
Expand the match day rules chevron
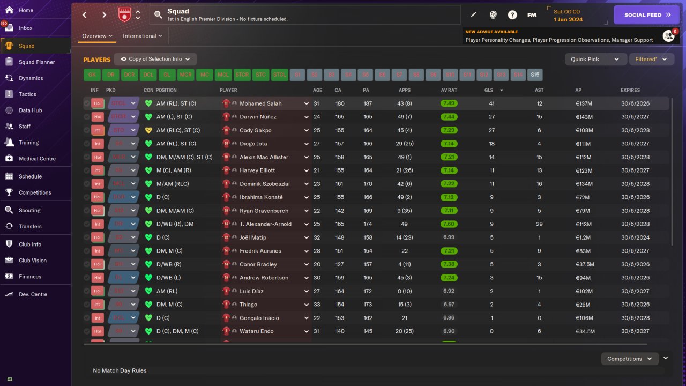pos(666,358)
